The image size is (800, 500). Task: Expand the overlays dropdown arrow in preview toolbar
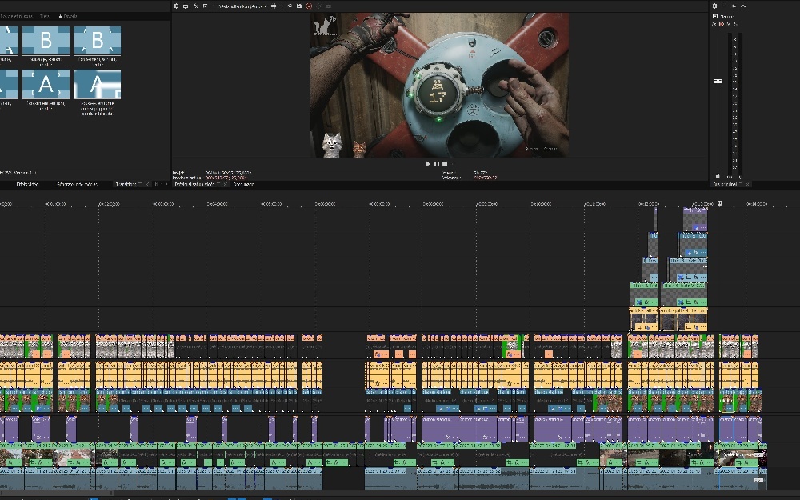[x=282, y=6]
